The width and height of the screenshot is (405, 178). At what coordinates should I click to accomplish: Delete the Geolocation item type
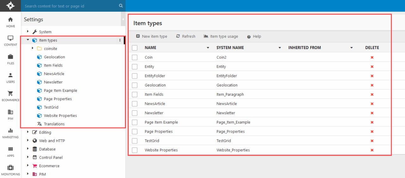pyautogui.click(x=372, y=85)
